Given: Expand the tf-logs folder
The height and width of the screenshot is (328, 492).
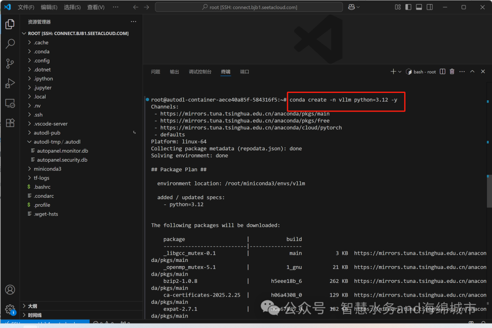Looking at the screenshot, I should (81, 178).
